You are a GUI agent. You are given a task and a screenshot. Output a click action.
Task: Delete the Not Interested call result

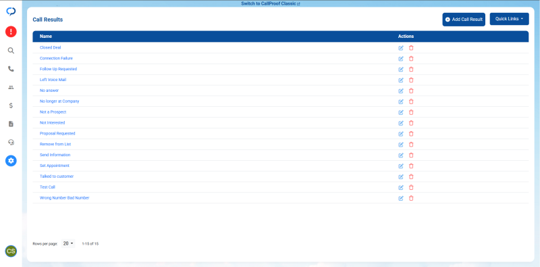411,123
